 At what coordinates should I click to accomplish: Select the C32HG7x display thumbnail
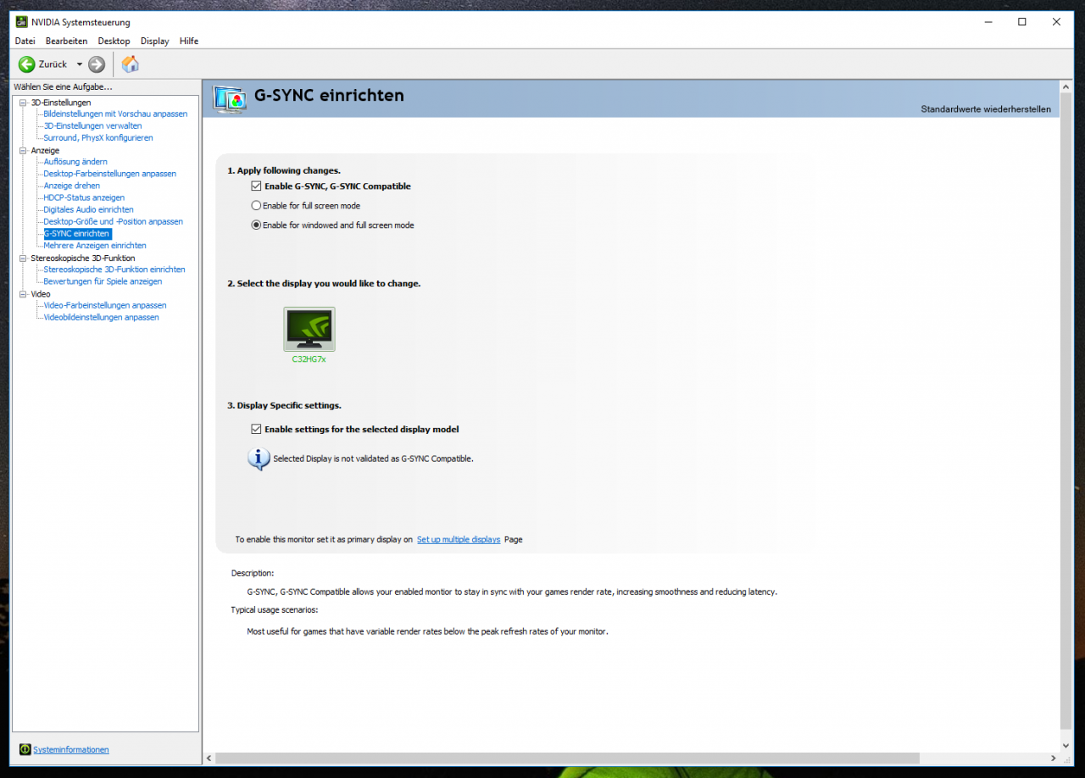tap(309, 329)
